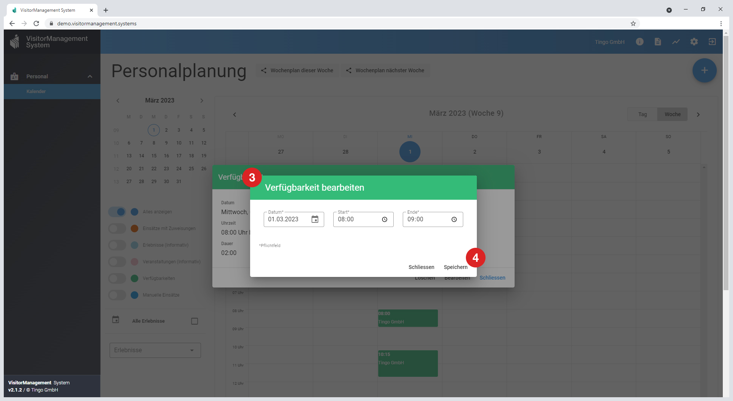Open the calendar picker in Datum field
733x401 pixels.
tap(315, 219)
